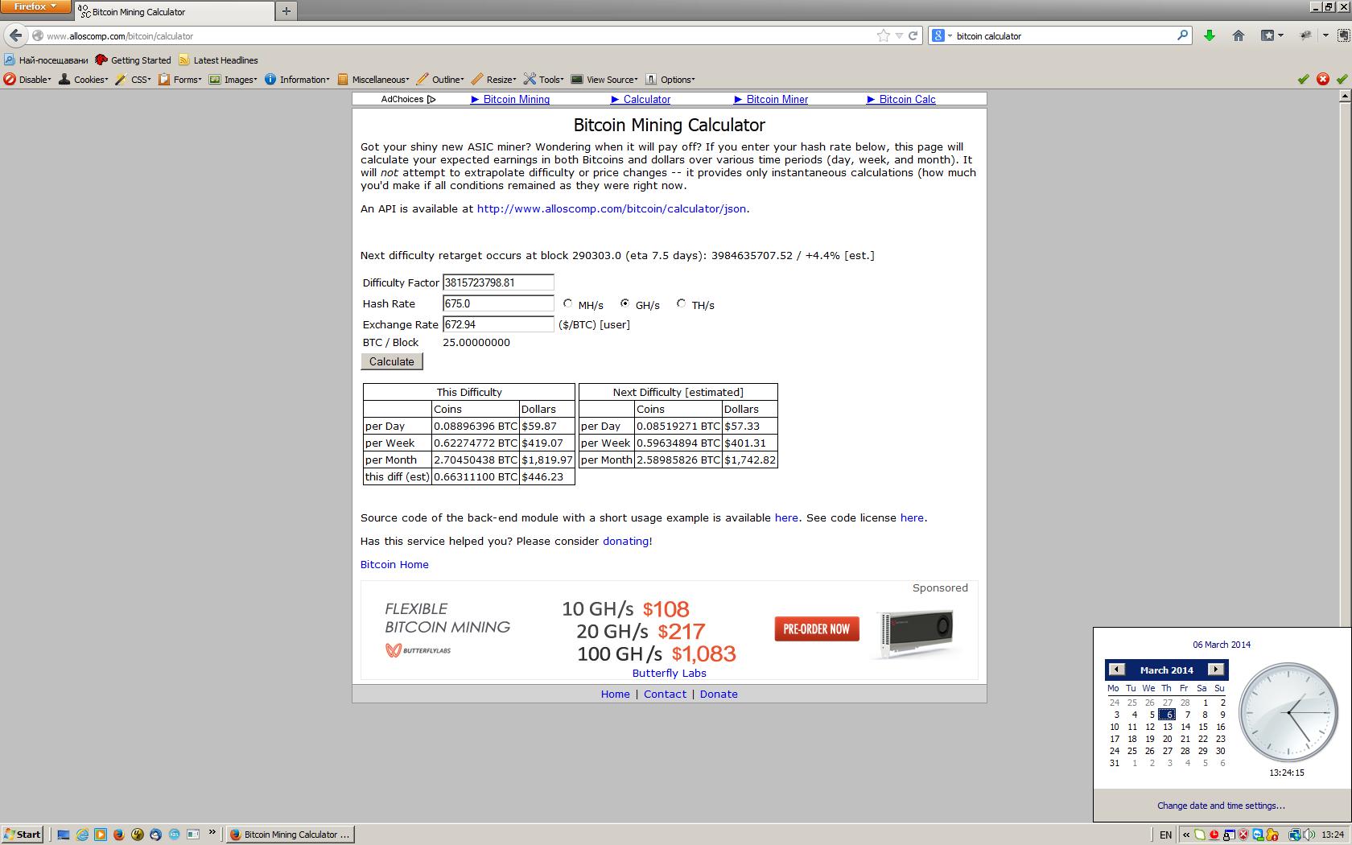Go to next month in calendar
This screenshot has width=1352, height=845.
1216,670
